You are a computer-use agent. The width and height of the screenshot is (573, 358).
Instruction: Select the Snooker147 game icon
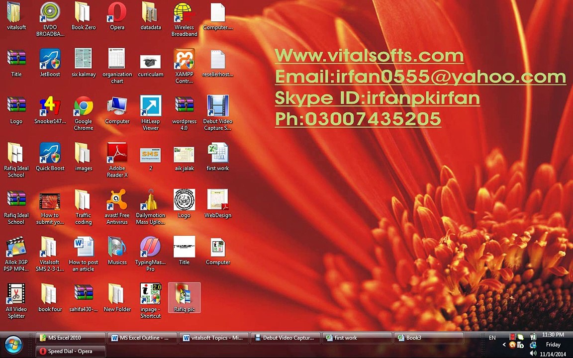pyautogui.click(x=50, y=110)
